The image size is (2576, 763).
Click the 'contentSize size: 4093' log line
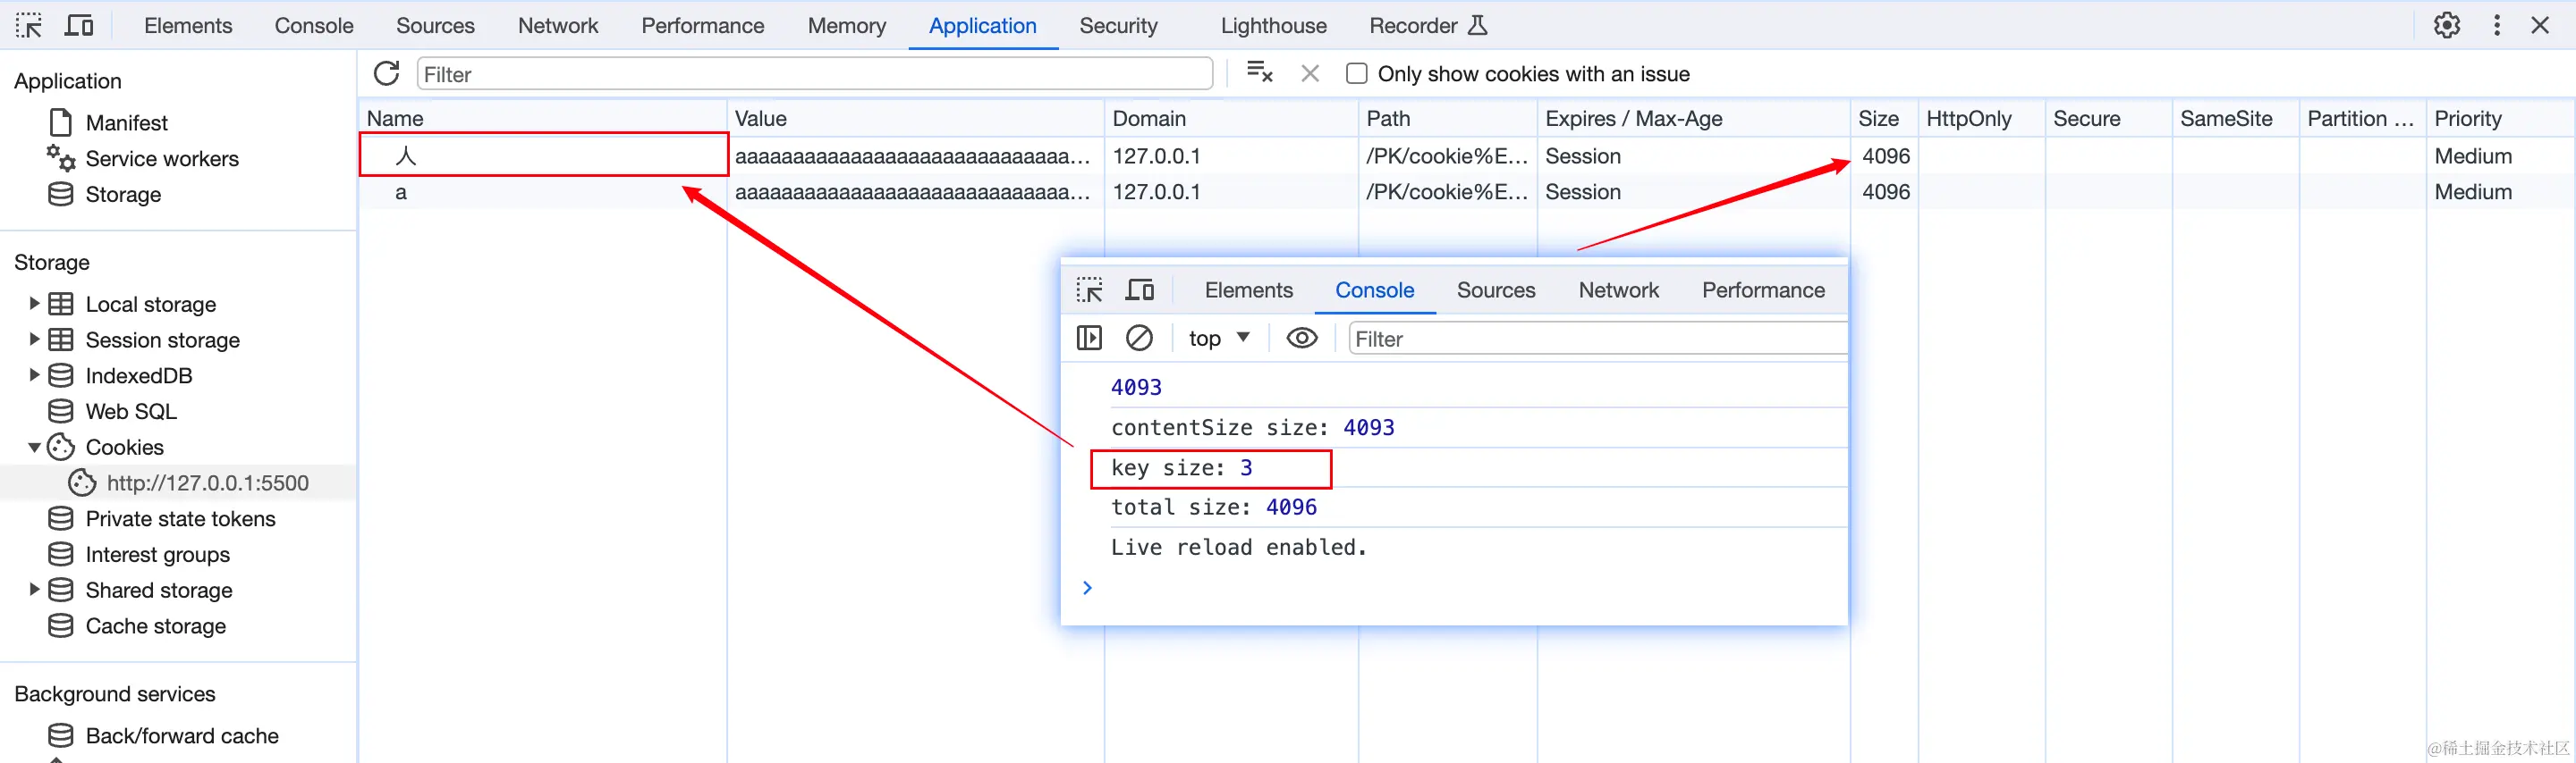click(x=1252, y=427)
